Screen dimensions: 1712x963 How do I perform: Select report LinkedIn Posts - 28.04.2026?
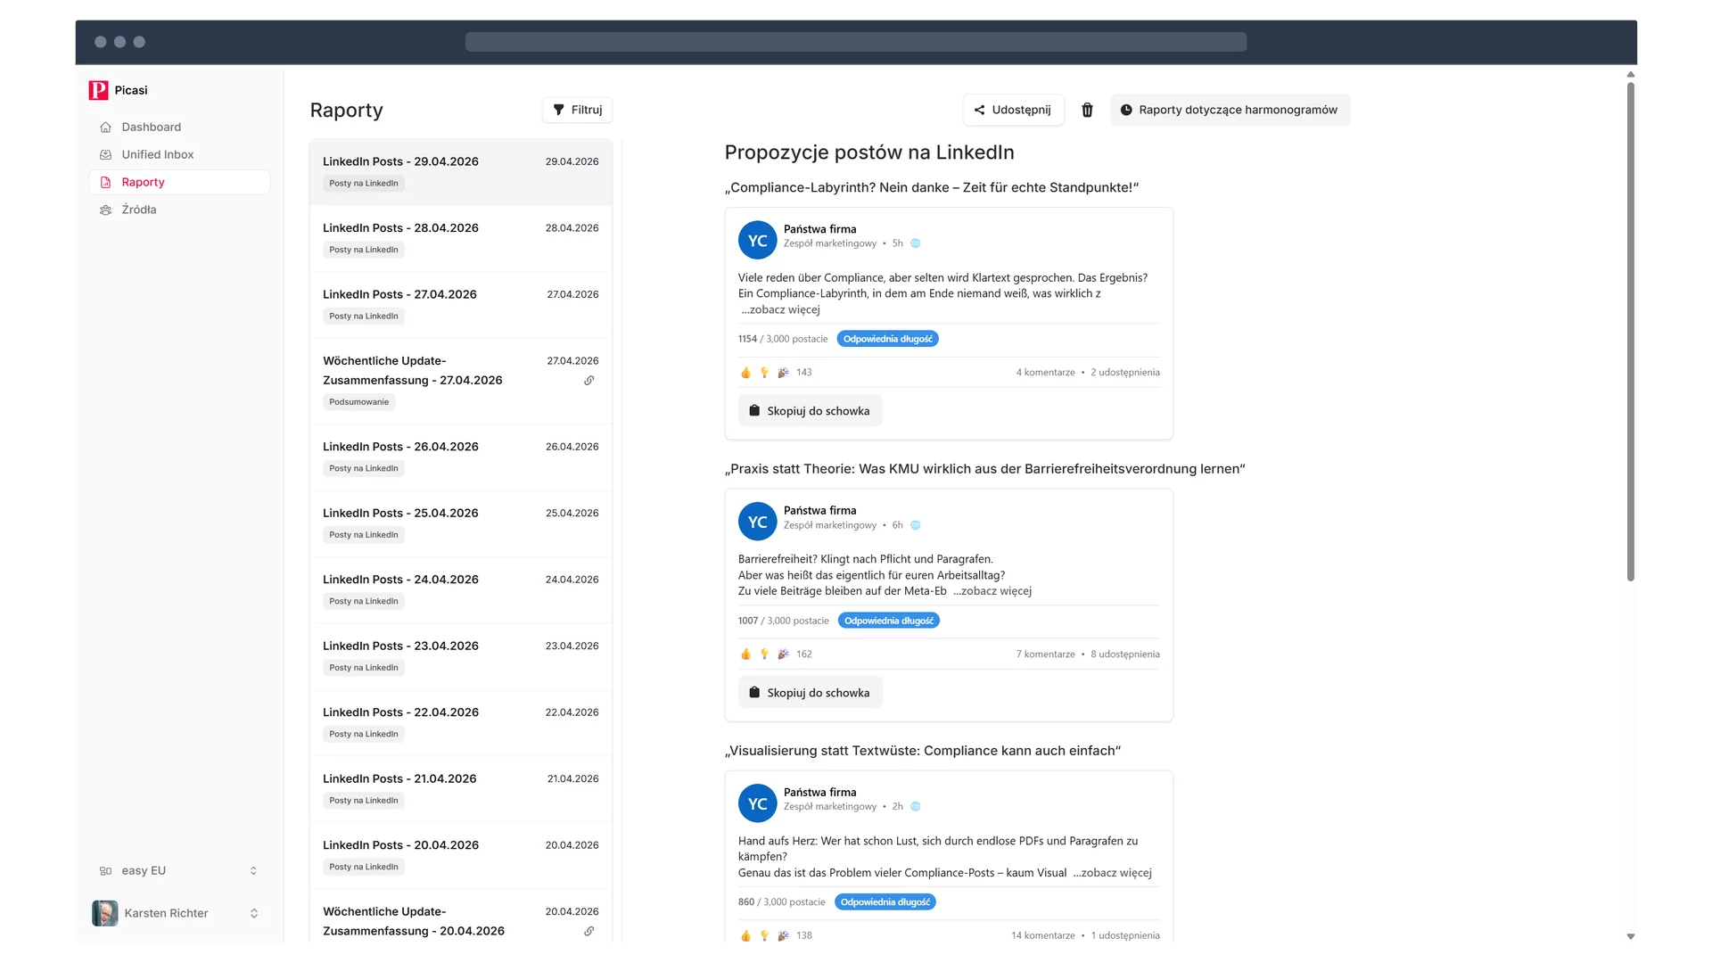coord(461,238)
